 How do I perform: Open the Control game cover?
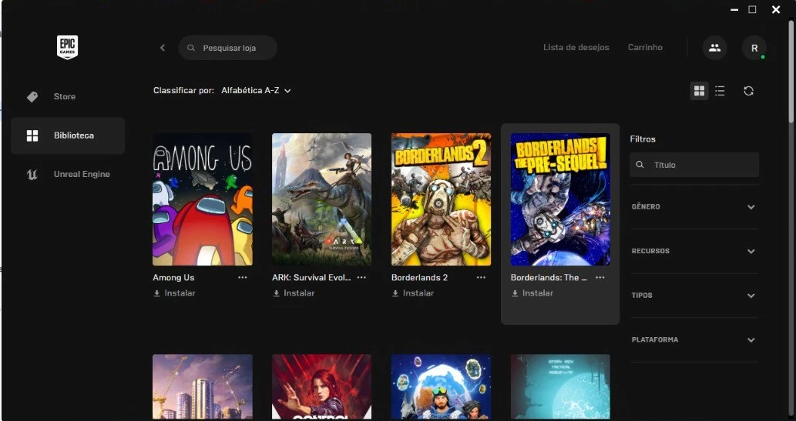coord(322,386)
